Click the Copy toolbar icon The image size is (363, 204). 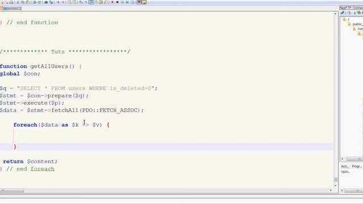23,2
